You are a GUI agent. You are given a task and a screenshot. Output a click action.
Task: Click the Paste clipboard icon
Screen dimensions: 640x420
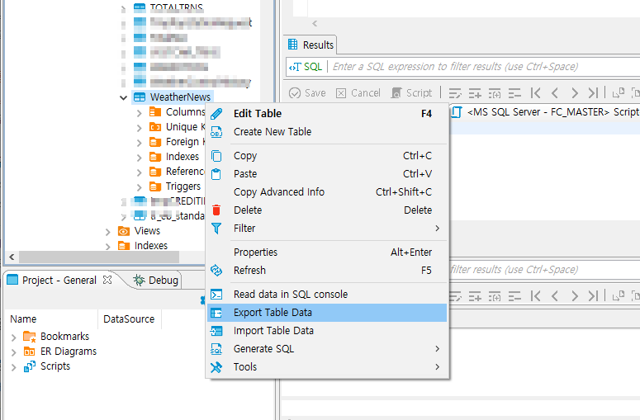click(216, 174)
